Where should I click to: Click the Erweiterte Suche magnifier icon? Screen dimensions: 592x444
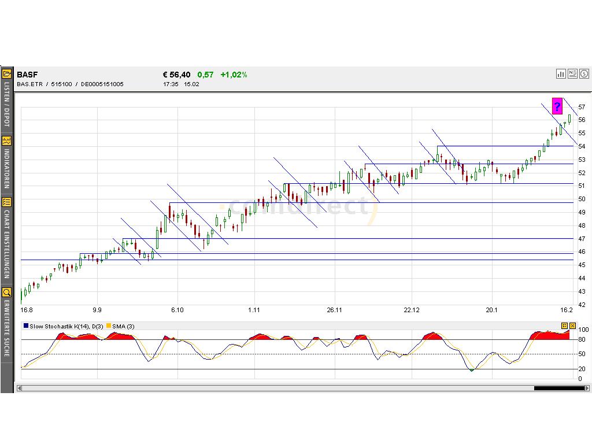click(7, 292)
